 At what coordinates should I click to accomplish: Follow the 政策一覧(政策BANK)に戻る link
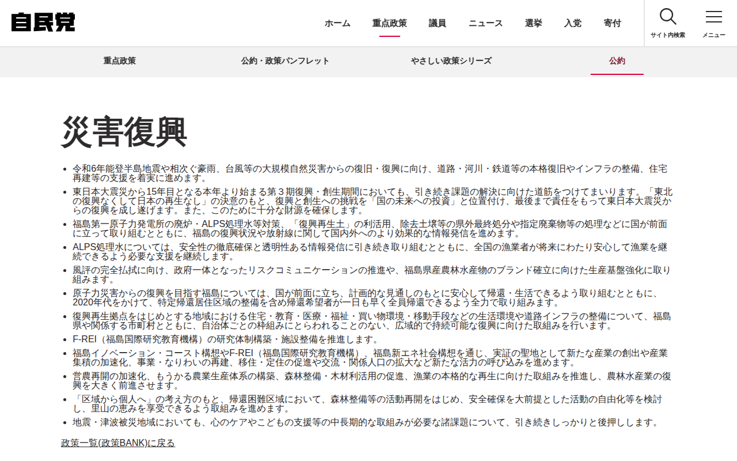pyautogui.click(x=118, y=443)
